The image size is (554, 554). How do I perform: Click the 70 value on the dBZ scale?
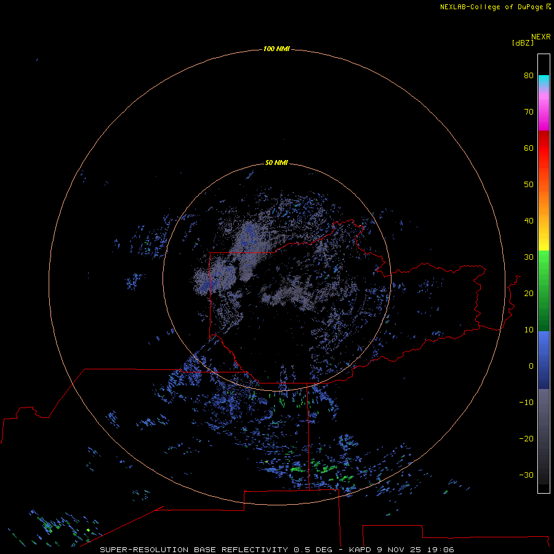(x=529, y=111)
